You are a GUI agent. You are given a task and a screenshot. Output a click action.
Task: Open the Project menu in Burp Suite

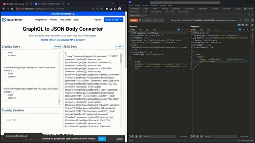coord(137,6)
